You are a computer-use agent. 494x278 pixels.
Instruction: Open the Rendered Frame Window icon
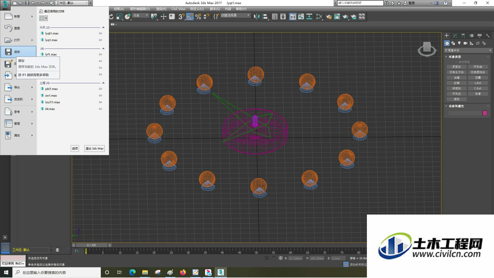click(337, 17)
